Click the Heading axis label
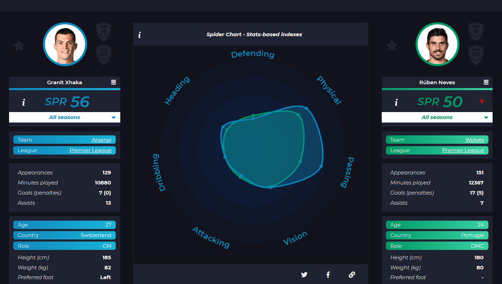This screenshot has width=502, height=284. [x=177, y=90]
